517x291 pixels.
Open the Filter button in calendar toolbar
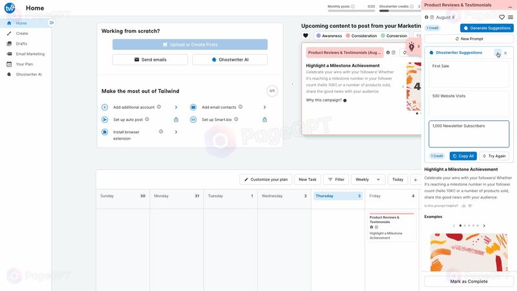pos(336,180)
